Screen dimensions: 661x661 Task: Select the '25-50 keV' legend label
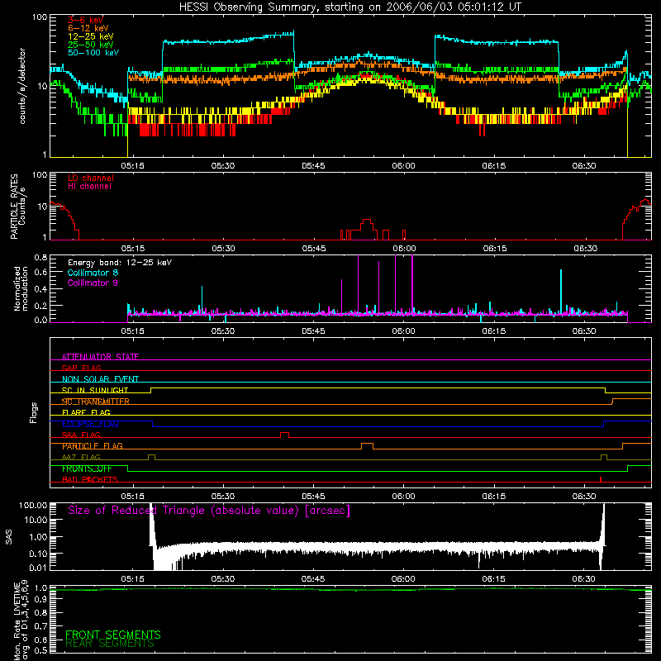click(x=91, y=45)
